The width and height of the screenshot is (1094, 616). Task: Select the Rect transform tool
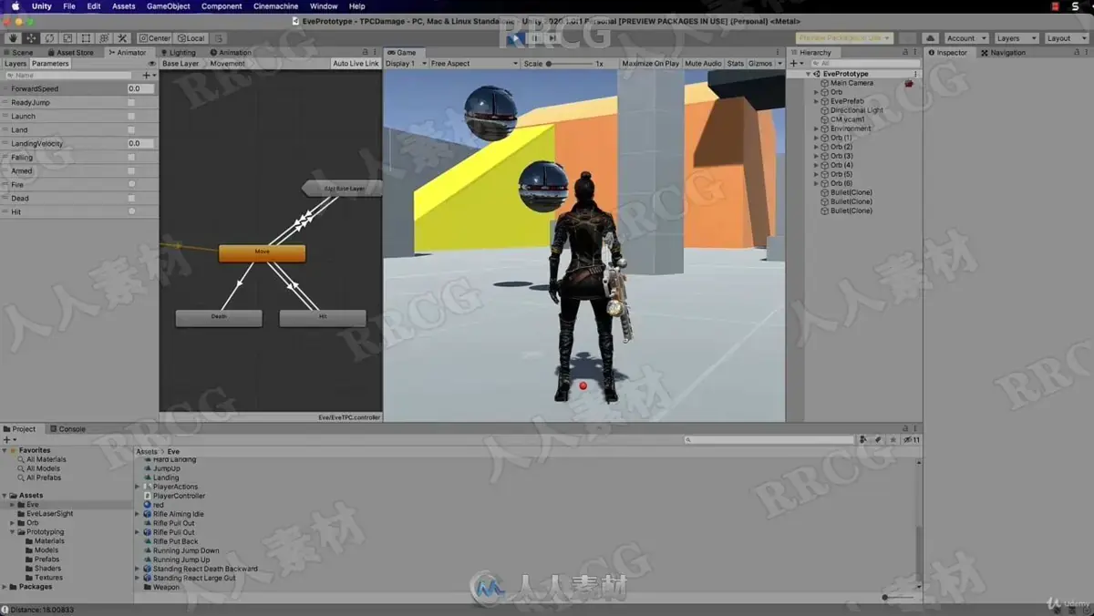(86, 38)
